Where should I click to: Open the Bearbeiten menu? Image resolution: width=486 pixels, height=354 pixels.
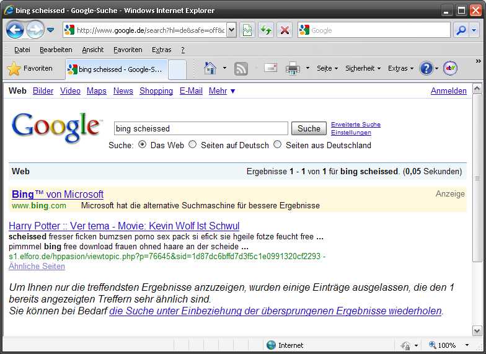(x=56, y=50)
